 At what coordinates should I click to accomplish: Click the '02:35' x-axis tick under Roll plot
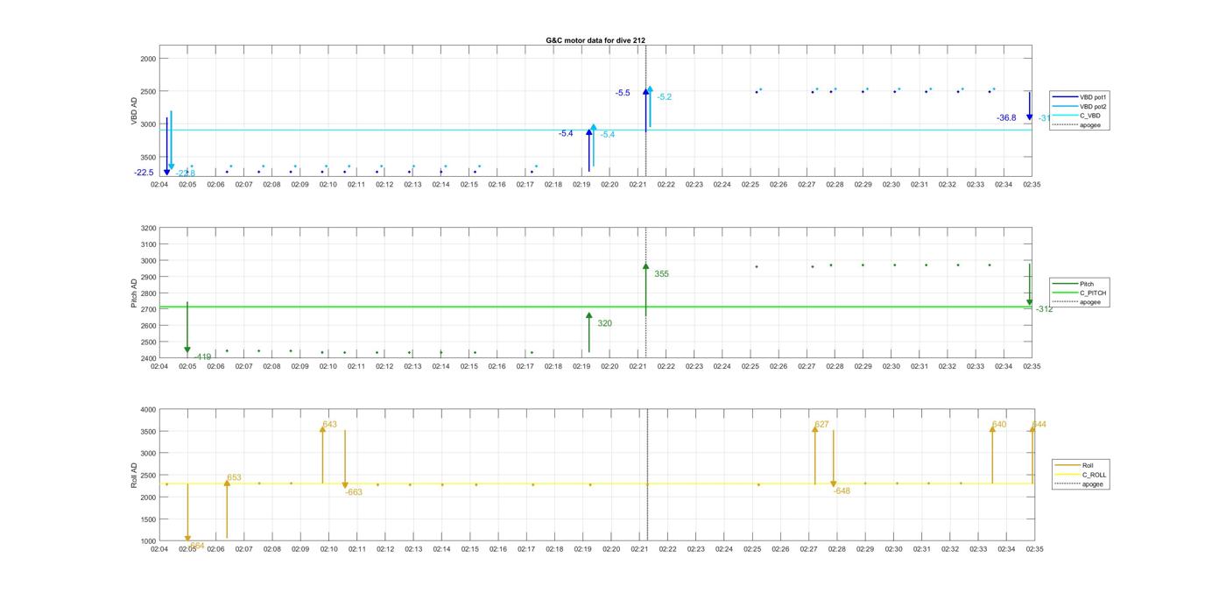click(x=1034, y=549)
